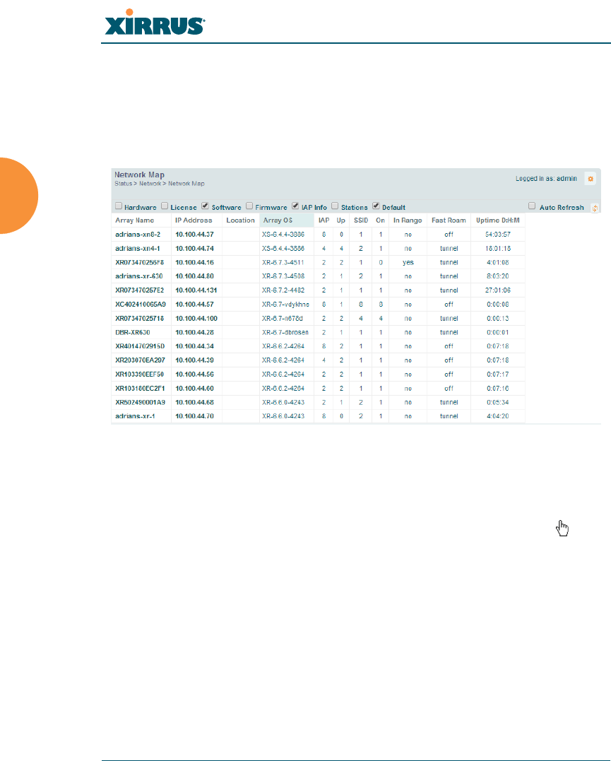Viewport: 611px width, 761px height.
Task: Click the Network Map page title
Action: 139,175
